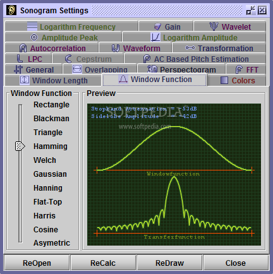The image size is (273, 274).
Task: Switch to the FFT tab
Action: (x=246, y=69)
